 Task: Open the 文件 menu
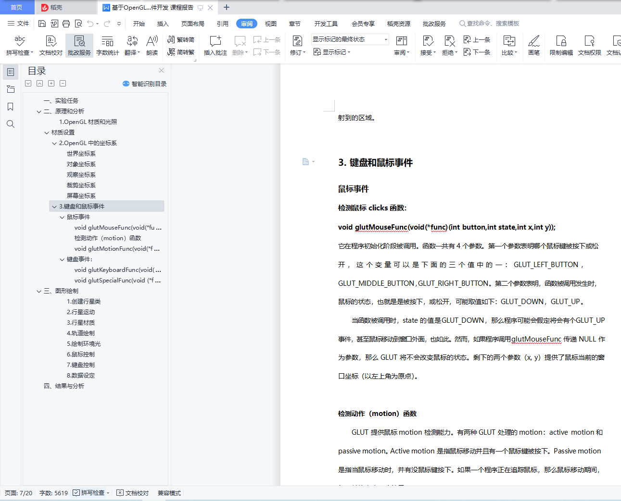click(18, 24)
